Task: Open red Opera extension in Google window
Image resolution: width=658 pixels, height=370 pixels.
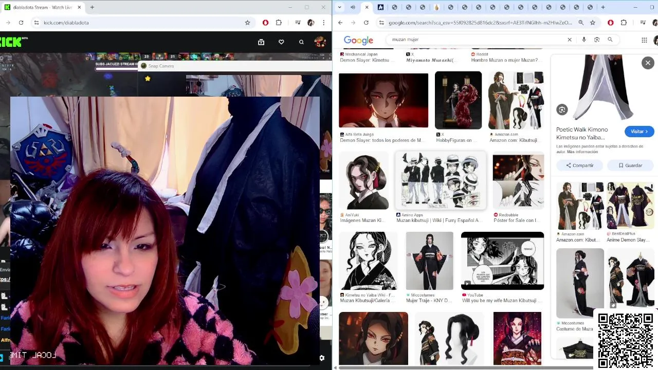Action: (x=610, y=23)
